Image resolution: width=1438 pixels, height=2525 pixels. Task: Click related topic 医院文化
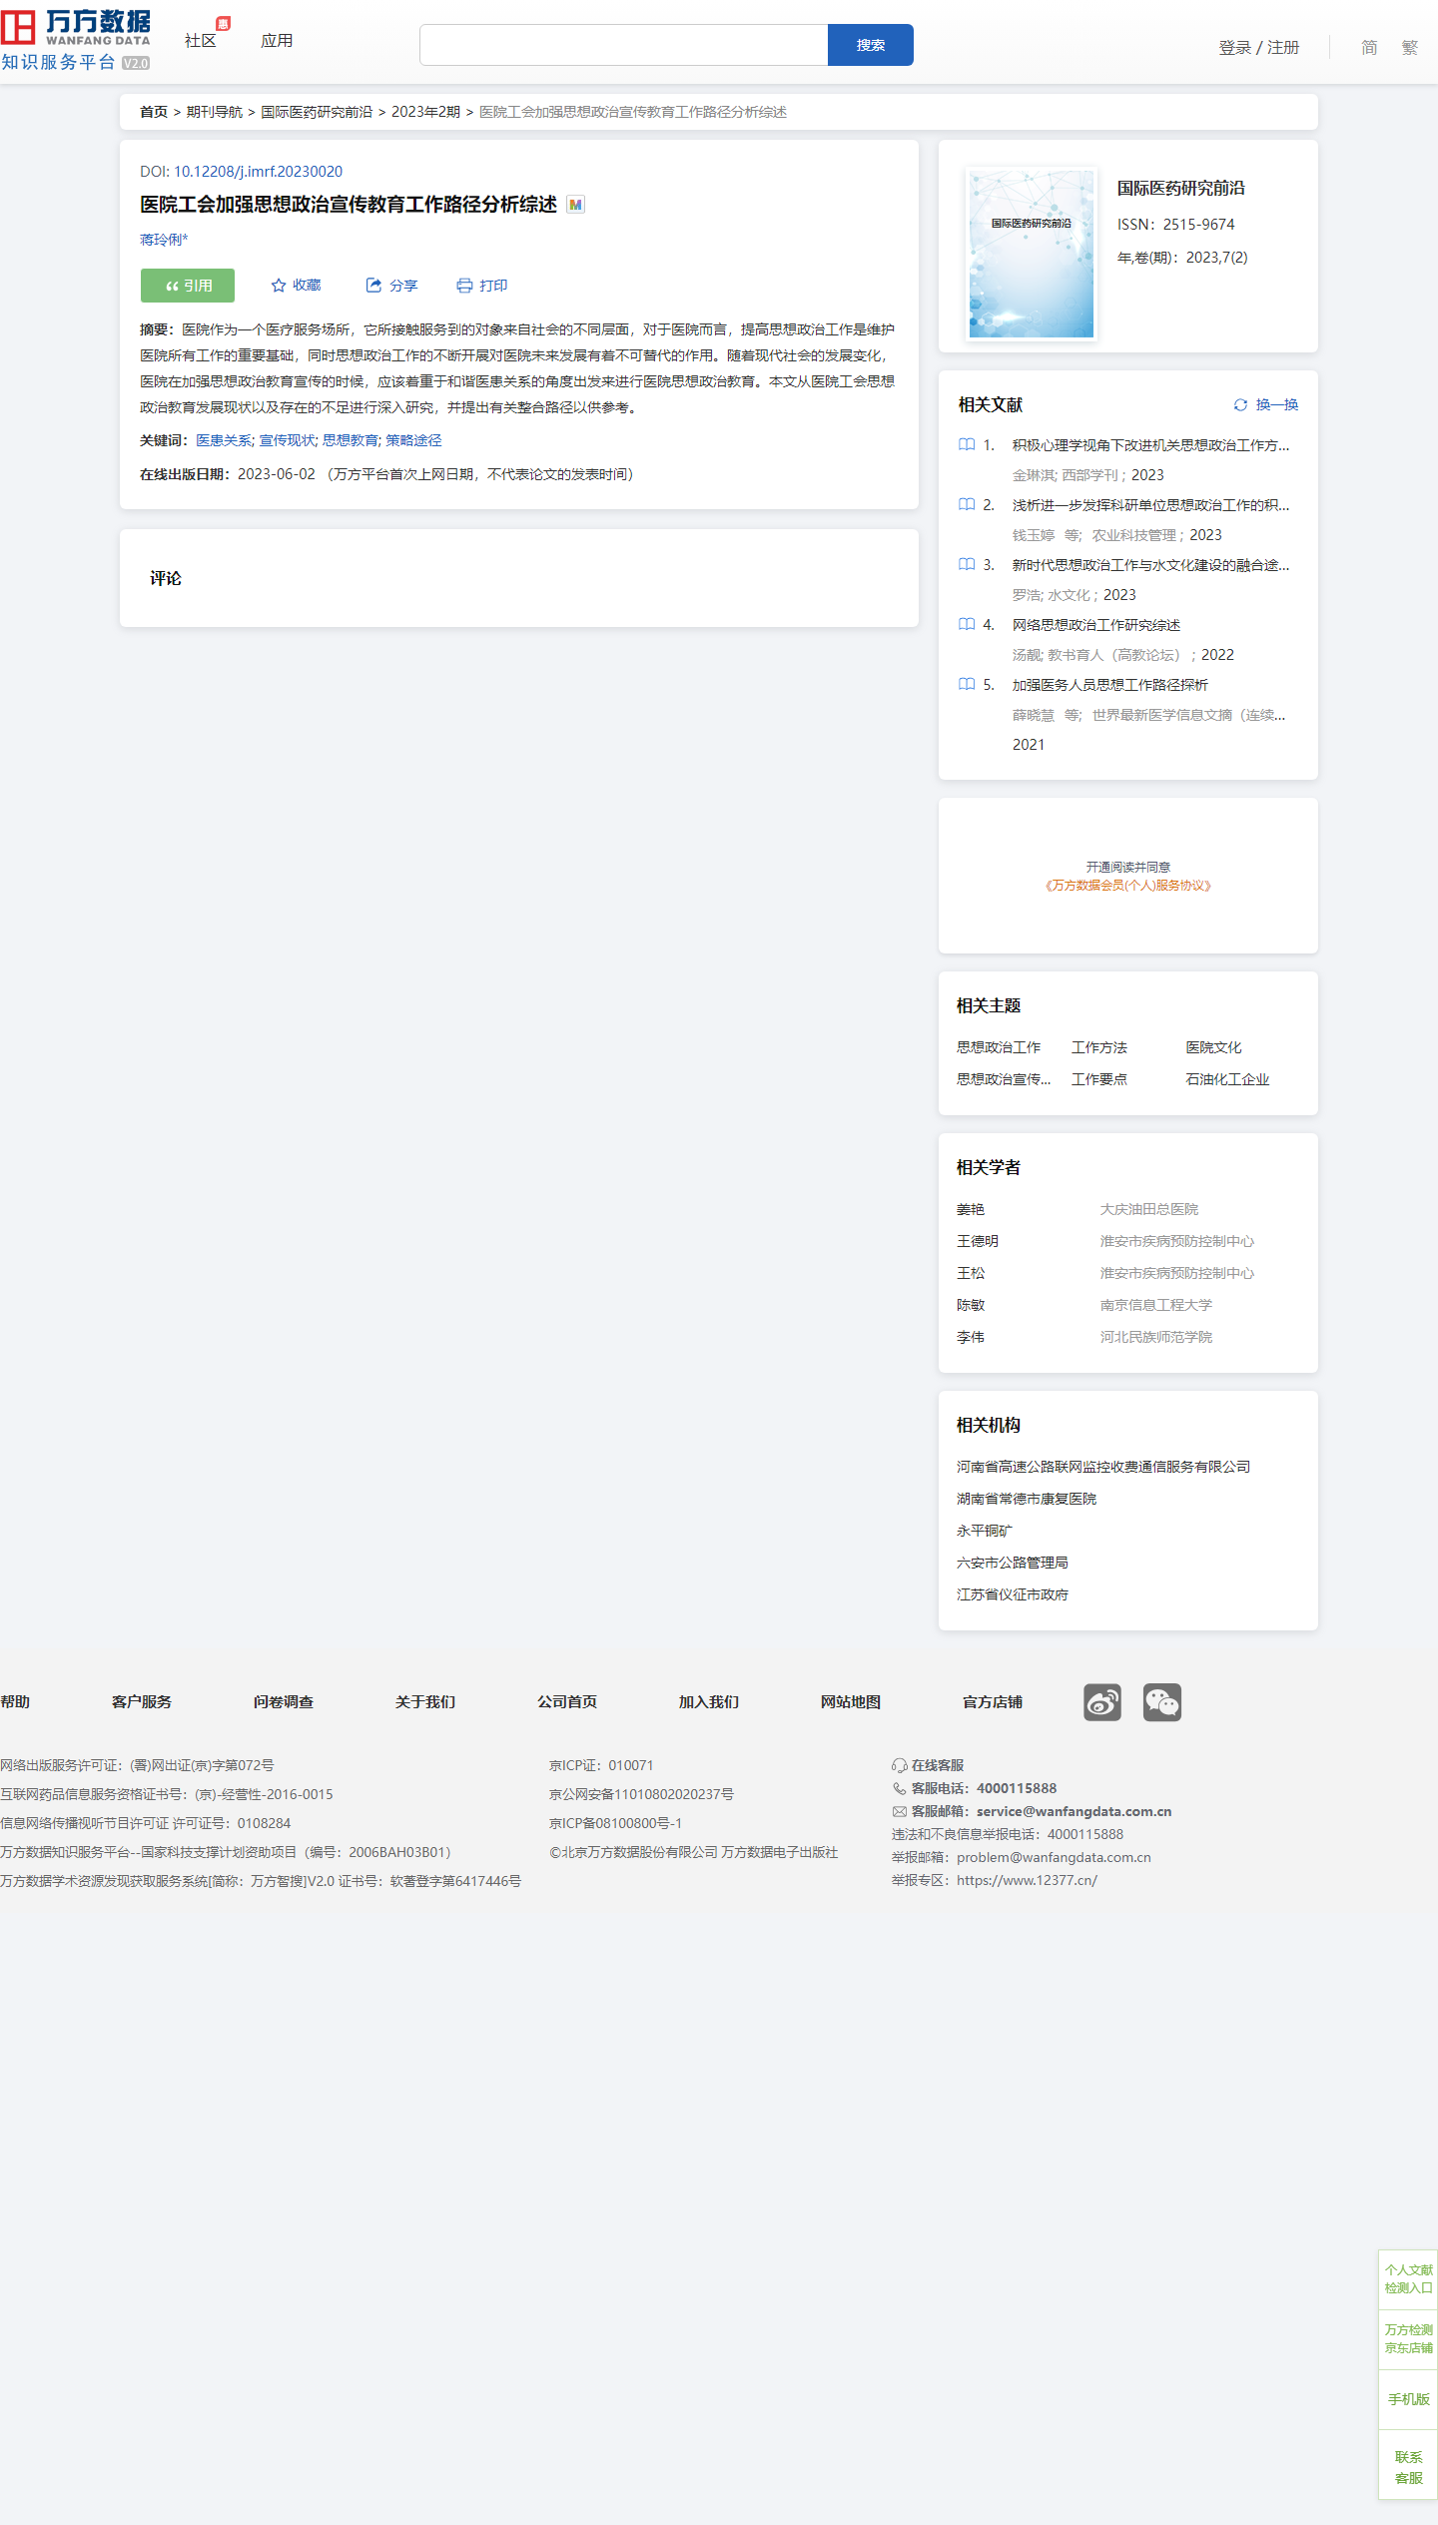[x=1214, y=1047]
